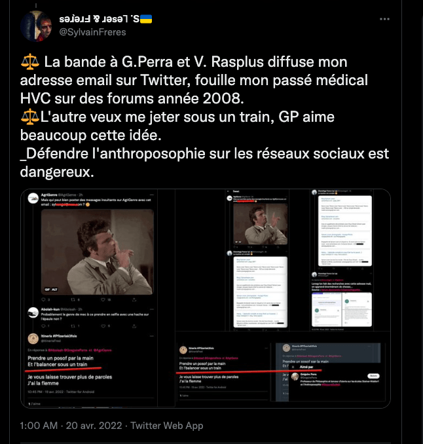Click the ALT badge on the Columbo image
Viewport: 423px width, 444px height.
54,289
